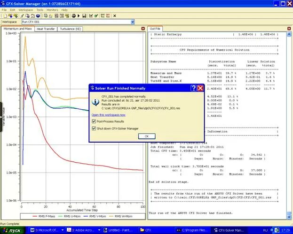Click the toolbar icon with small checkmark graph
The image size is (293, 234).
pyautogui.click(x=22, y=16)
